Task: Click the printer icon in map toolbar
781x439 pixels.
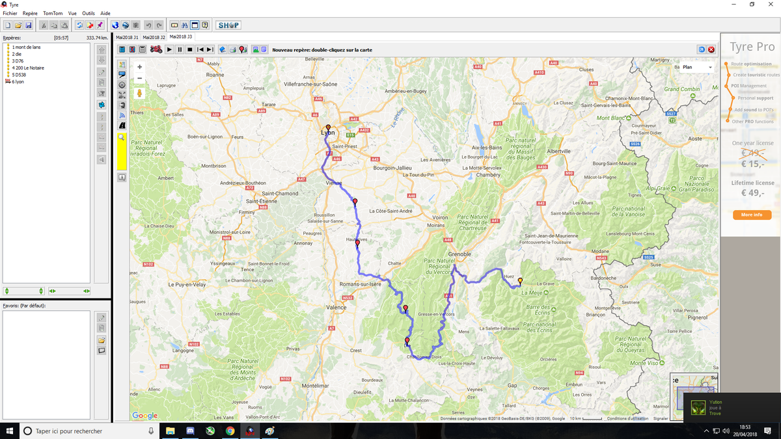Action: pos(232,49)
